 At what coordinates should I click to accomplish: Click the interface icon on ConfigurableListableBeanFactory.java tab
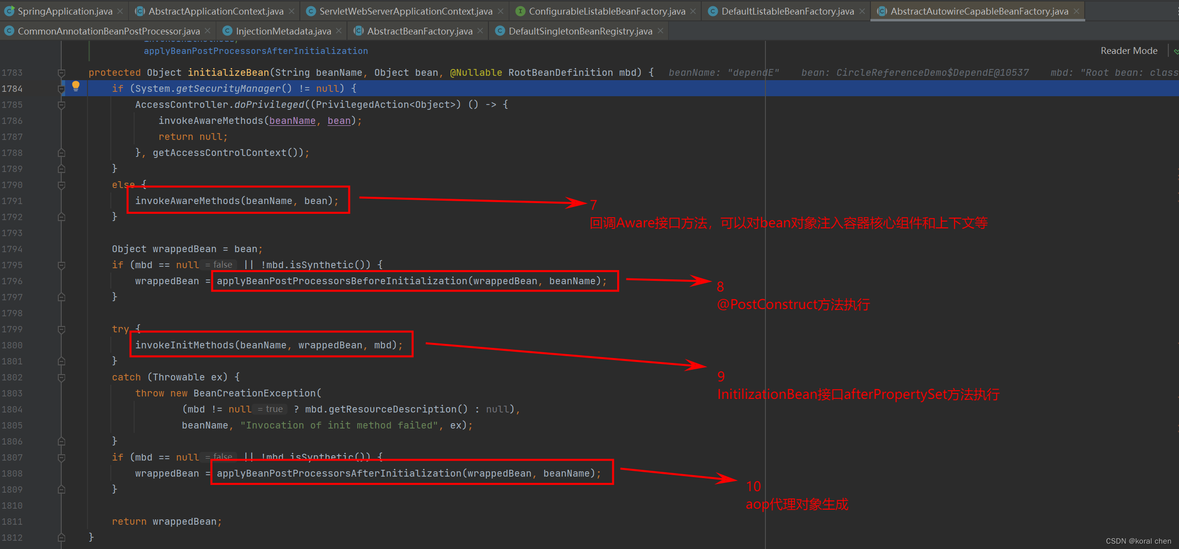[520, 11]
